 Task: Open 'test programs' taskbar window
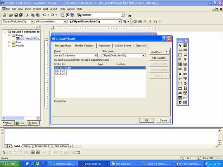[x=125, y=164]
